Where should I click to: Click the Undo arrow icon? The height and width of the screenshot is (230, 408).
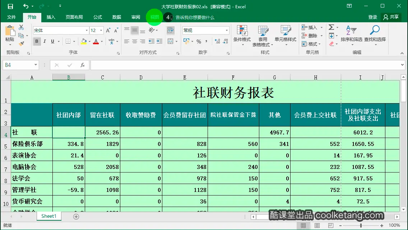tap(25, 6)
